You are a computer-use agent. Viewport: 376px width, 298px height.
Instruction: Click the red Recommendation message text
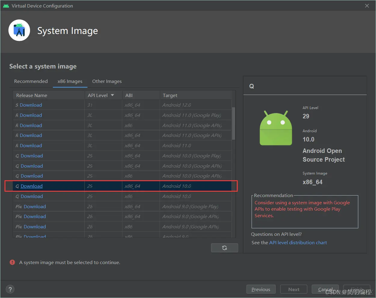click(302, 209)
